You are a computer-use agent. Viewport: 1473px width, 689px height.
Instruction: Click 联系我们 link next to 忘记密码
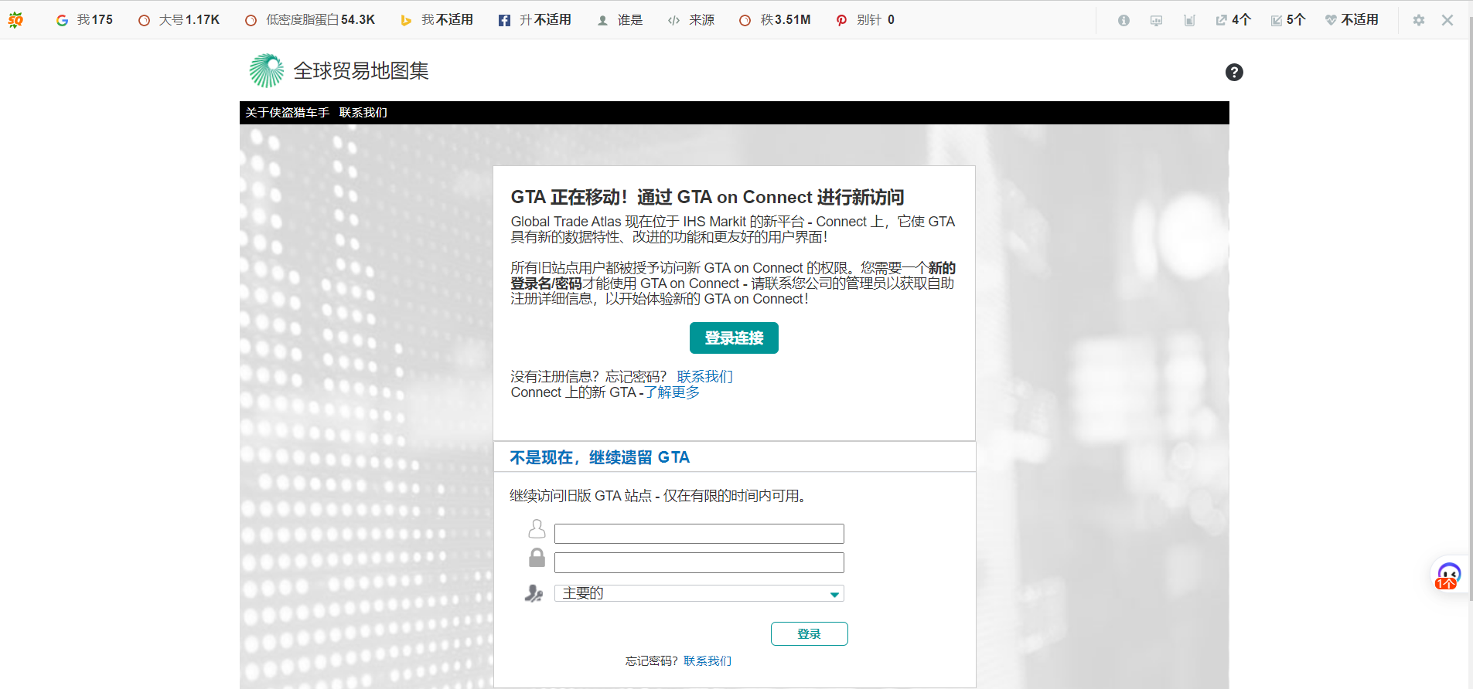pos(708,661)
